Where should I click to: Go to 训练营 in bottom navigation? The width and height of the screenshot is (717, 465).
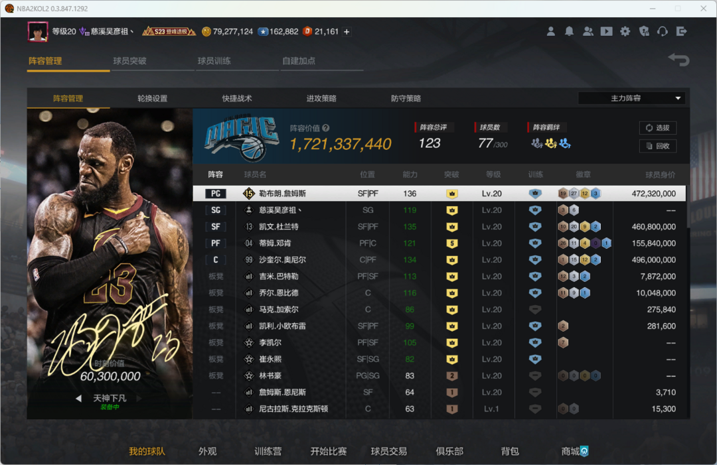tap(268, 451)
